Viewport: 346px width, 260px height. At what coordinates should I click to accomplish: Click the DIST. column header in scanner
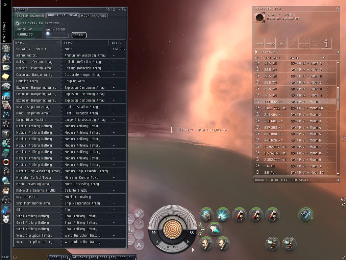click(x=118, y=42)
